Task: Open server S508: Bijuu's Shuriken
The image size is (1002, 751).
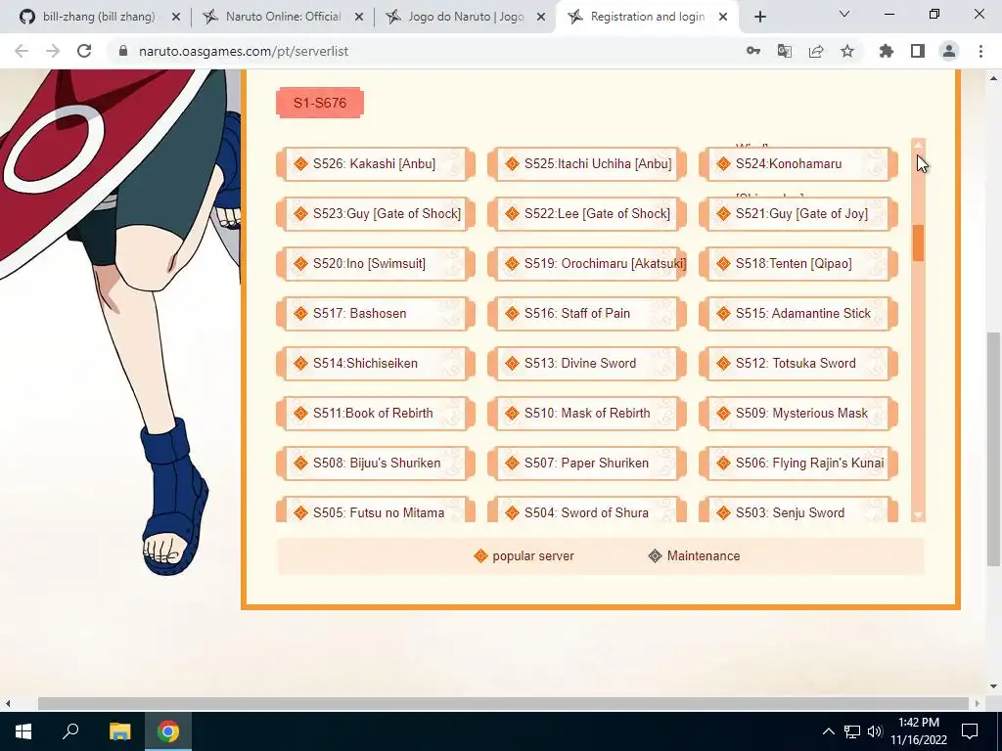Action: click(x=376, y=463)
